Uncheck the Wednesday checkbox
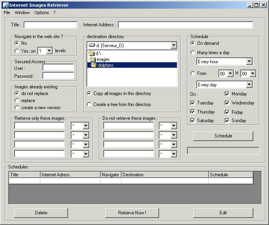This screenshot has height=225, width=269. (227, 103)
